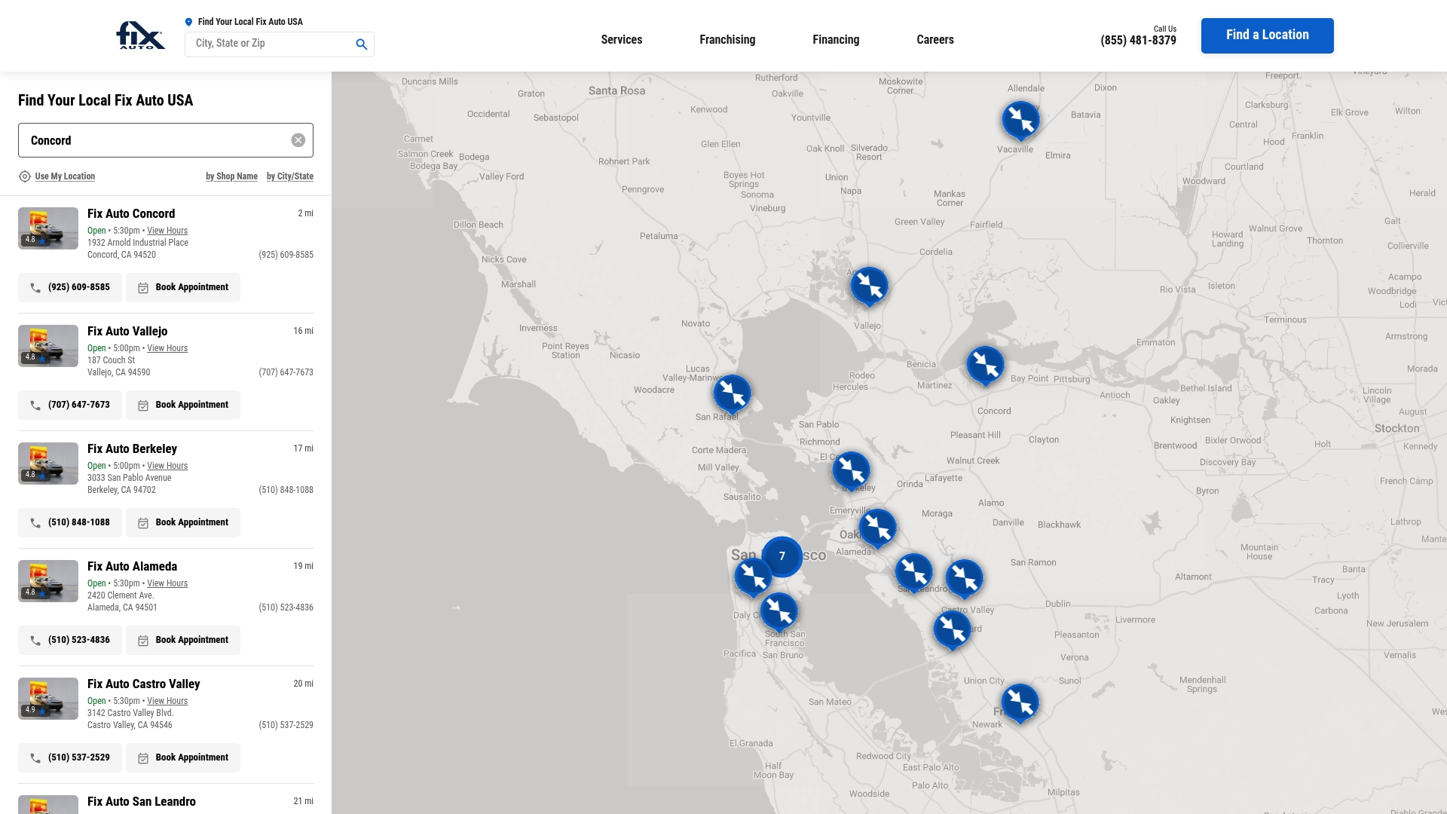Clear the Concord search field
Viewport: 1447px width, 814px height.
coord(298,140)
